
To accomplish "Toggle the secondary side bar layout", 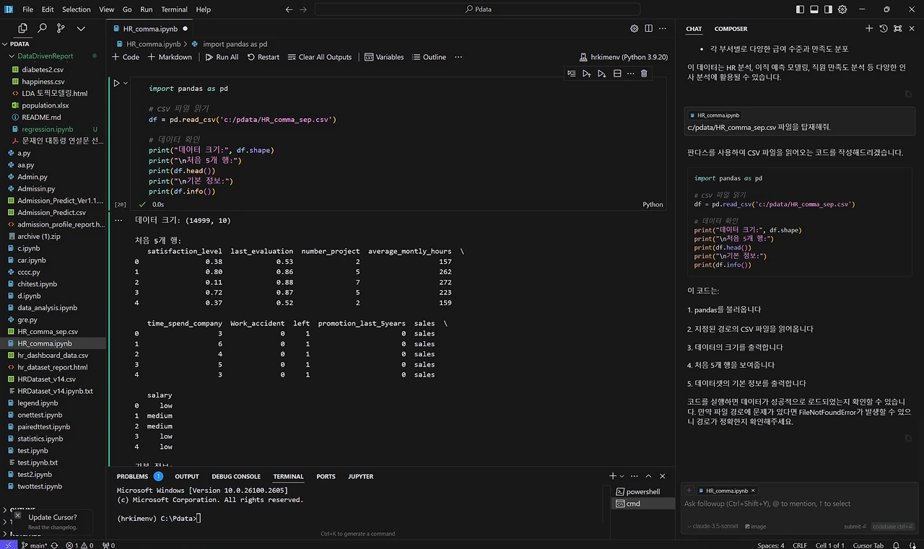I will (828, 9).
